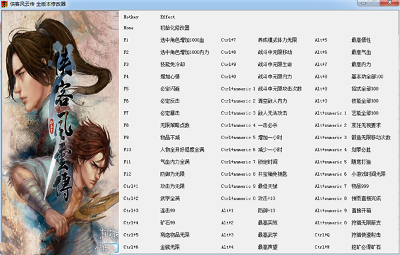Screen dimensions: 400x255
Task: Maximize the trainer window
Action: 375,3
